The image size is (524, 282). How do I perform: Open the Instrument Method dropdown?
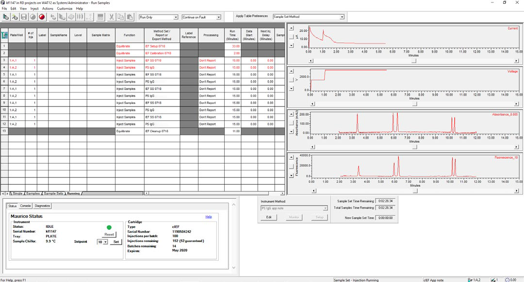click(324, 208)
